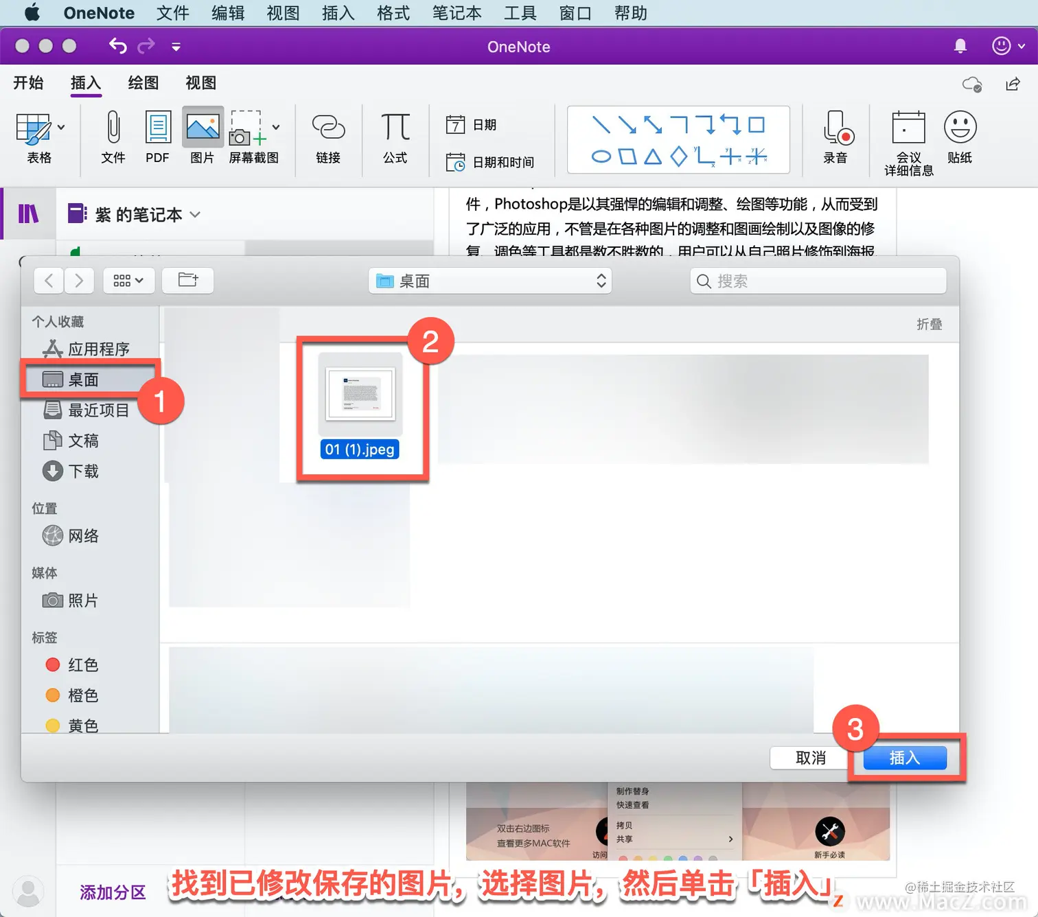Open the 工具 menu in menu bar
The width and height of the screenshot is (1038, 917).
point(520,13)
